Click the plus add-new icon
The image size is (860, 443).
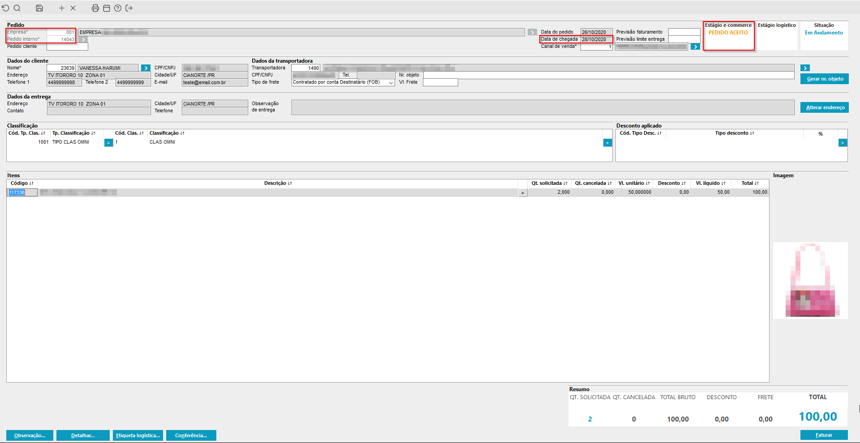(x=62, y=8)
